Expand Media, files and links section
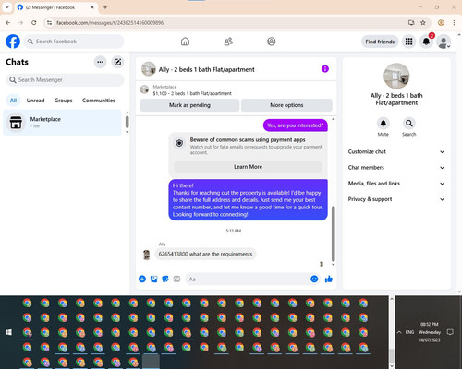The image size is (462, 369). (x=396, y=184)
